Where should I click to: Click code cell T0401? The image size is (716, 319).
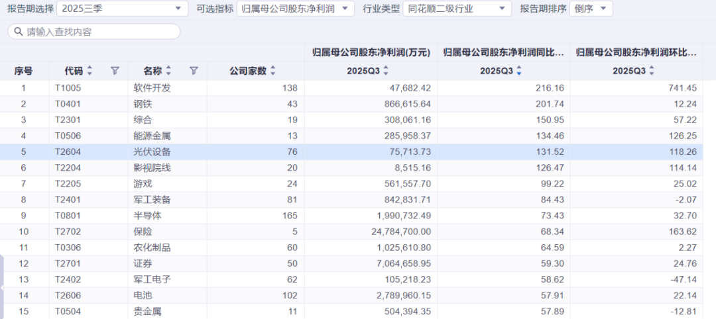coord(68,104)
